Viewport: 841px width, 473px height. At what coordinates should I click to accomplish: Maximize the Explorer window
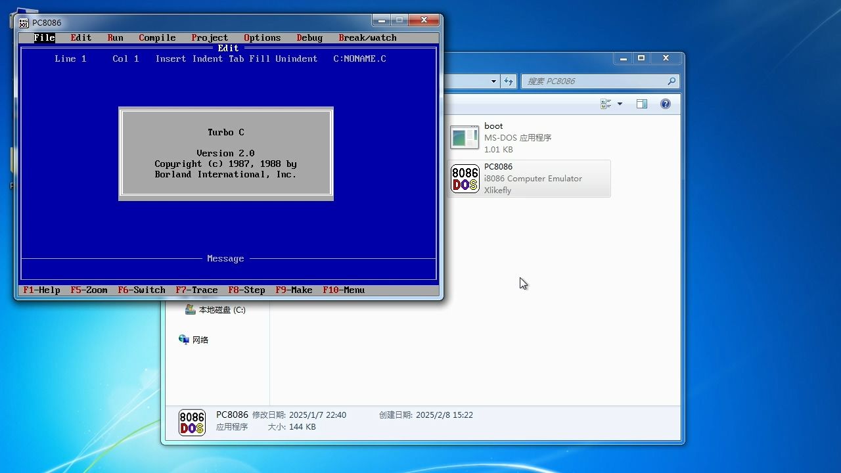(x=641, y=58)
